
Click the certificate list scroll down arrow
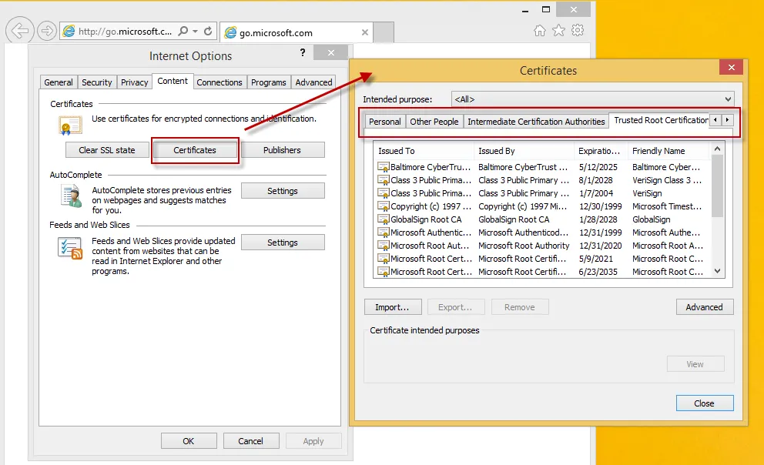click(x=717, y=271)
